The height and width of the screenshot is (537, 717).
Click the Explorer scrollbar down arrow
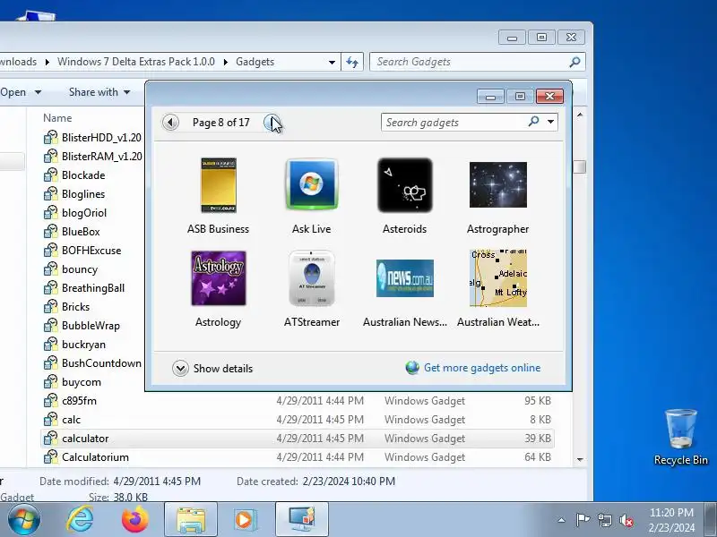coord(580,459)
